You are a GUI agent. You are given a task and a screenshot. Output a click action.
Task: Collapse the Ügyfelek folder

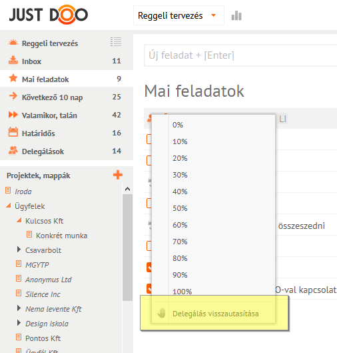point(9,206)
